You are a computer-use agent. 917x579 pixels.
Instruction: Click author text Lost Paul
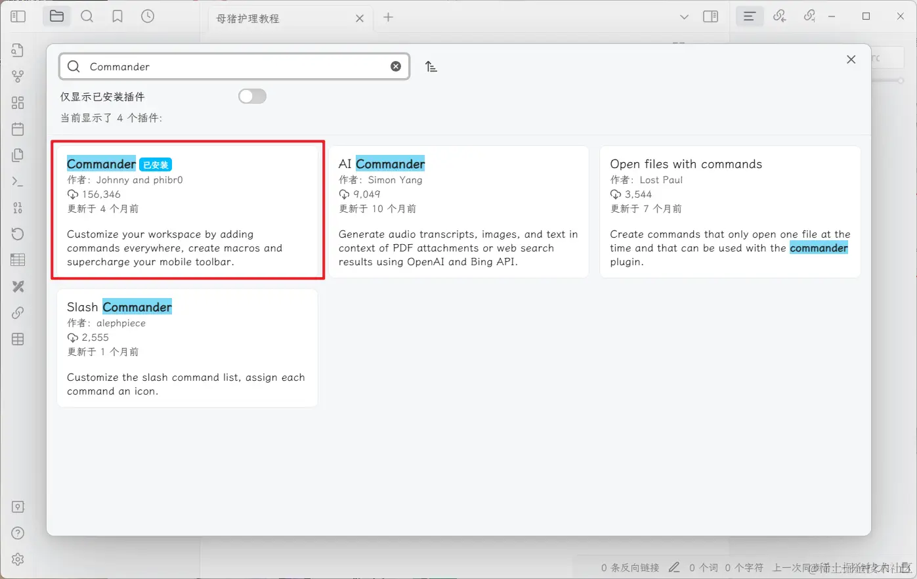[x=661, y=180]
